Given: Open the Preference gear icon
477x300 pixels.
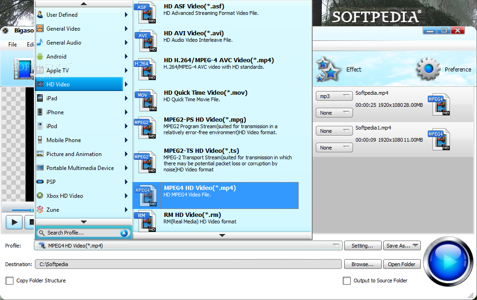Looking at the screenshot, I should (428, 69).
